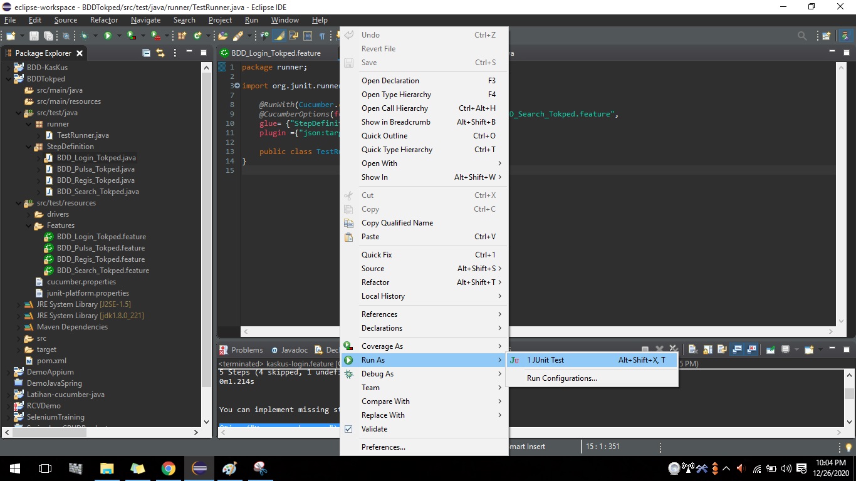Collapse the StepDefinition package node

pos(28,147)
